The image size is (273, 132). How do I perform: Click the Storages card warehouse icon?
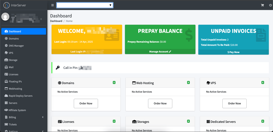point(134,122)
